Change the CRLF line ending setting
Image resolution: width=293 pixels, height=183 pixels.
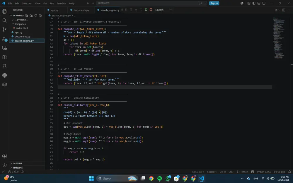coord(231,172)
